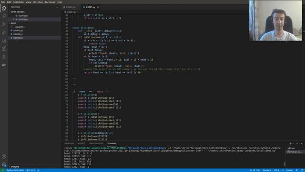Image resolution: width=305 pixels, height=172 pixels.
Task: Click the Python interpreter version in status bar
Action: (x=15, y=170)
